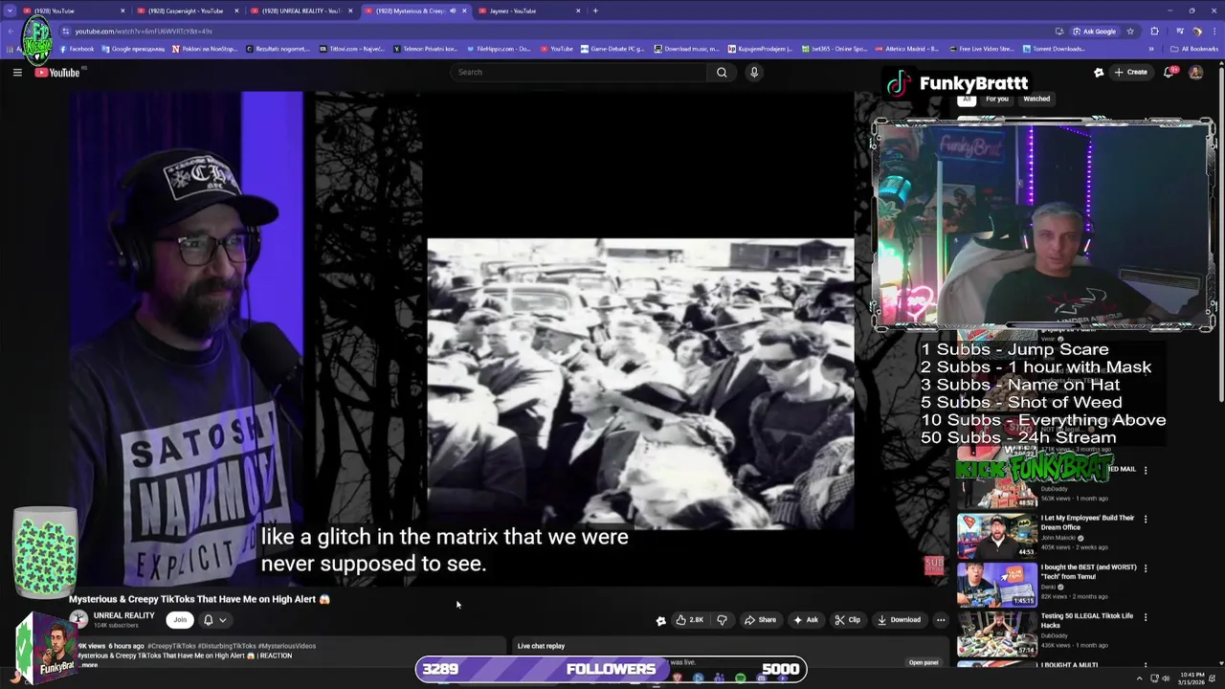Focus the YouTube search field
Screen dimensions: 1225x689
pos(578,72)
